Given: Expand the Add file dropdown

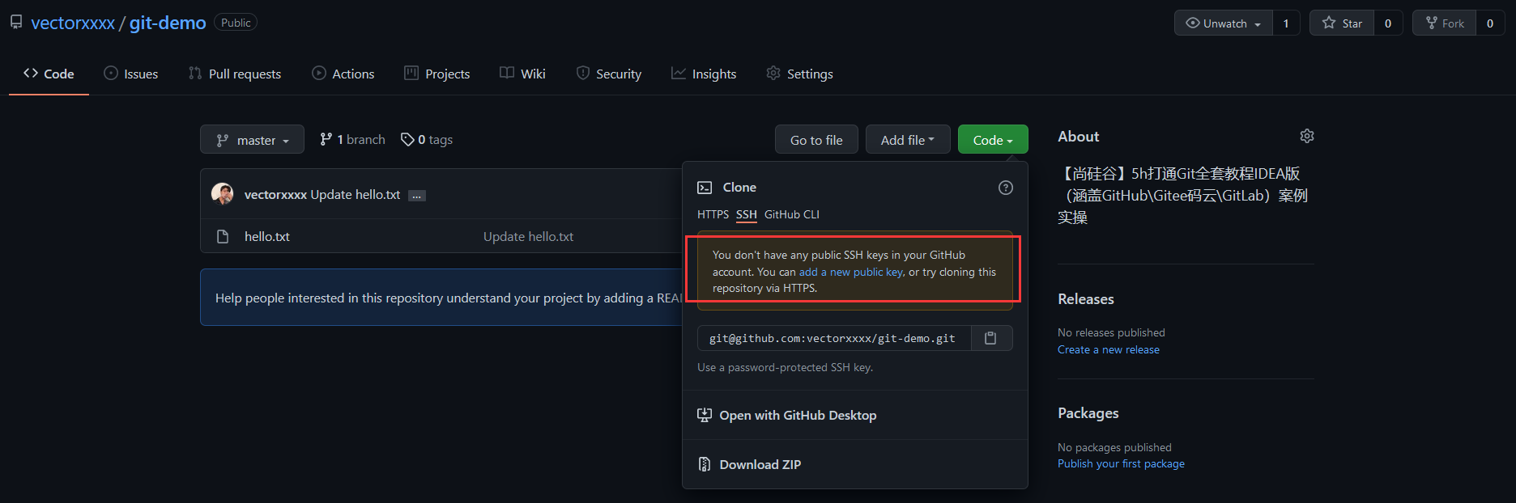Looking at the screenshot, I should click(x=908, y=139).
